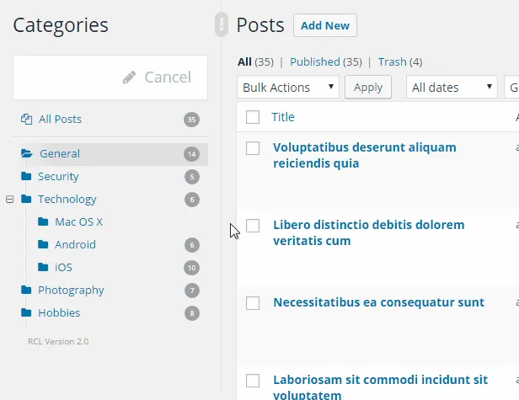Check the select-all checkbox beside Title
Image resolution: width=519 pixels, height=400 pixels.
[x=253, y=118]
